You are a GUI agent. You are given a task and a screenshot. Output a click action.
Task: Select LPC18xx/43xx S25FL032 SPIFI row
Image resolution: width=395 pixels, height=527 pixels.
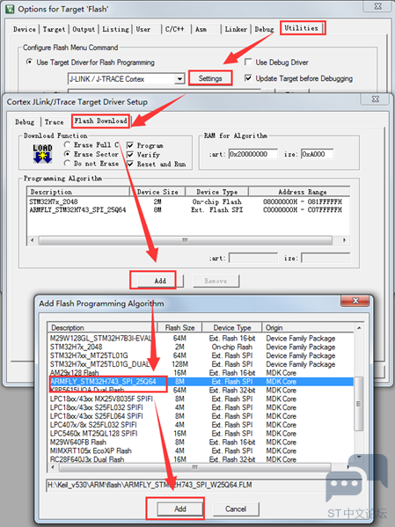click(201, 407)
